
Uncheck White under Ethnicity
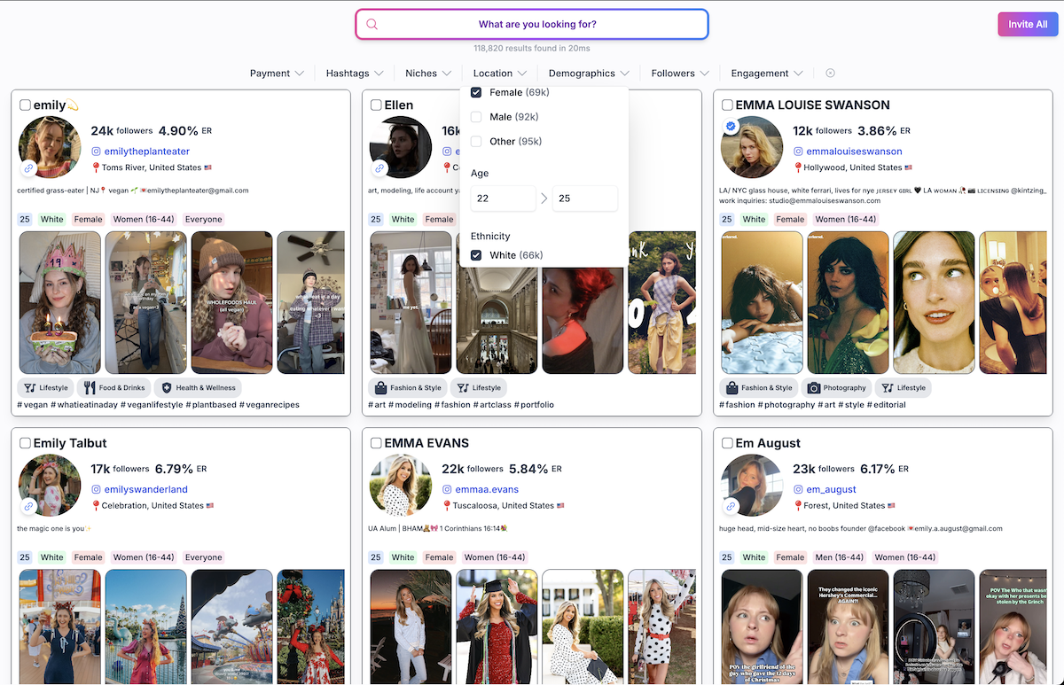point(477,255)
